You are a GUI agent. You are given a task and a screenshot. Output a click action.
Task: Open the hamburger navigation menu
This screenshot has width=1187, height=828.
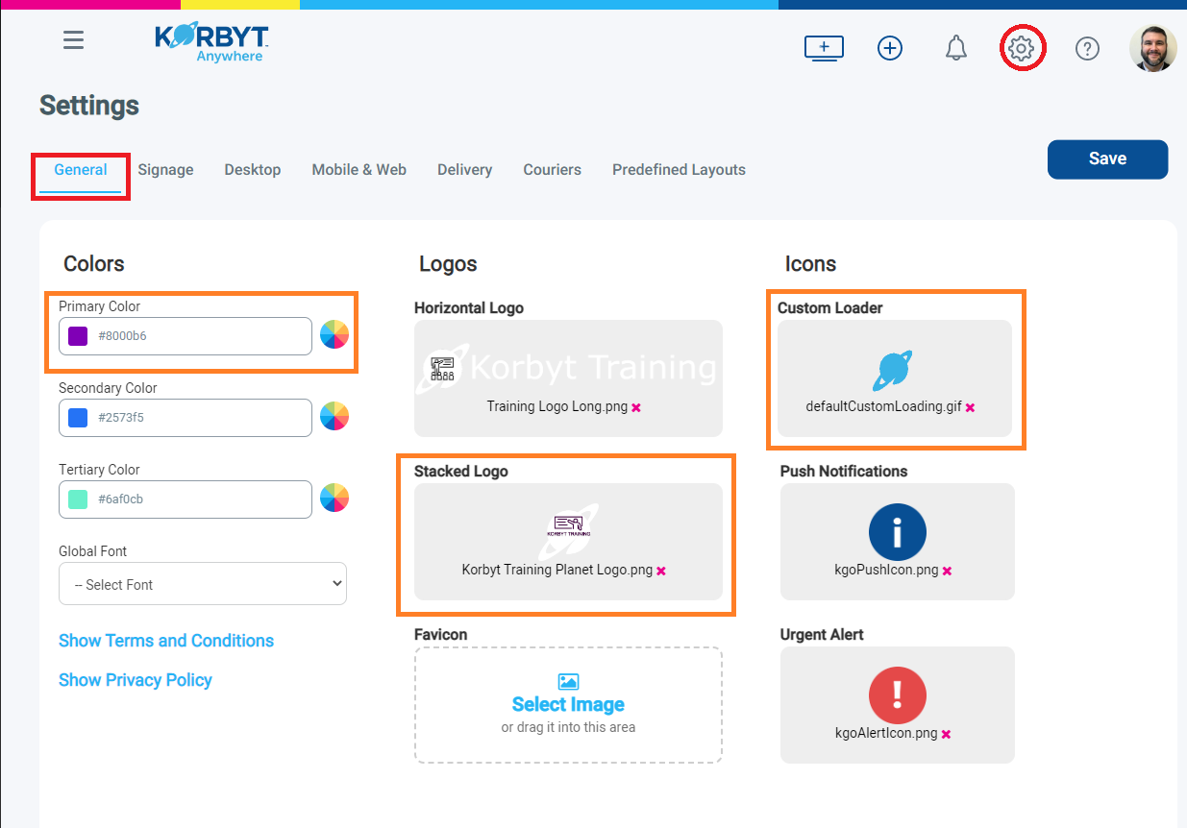[x=73, y=40]
